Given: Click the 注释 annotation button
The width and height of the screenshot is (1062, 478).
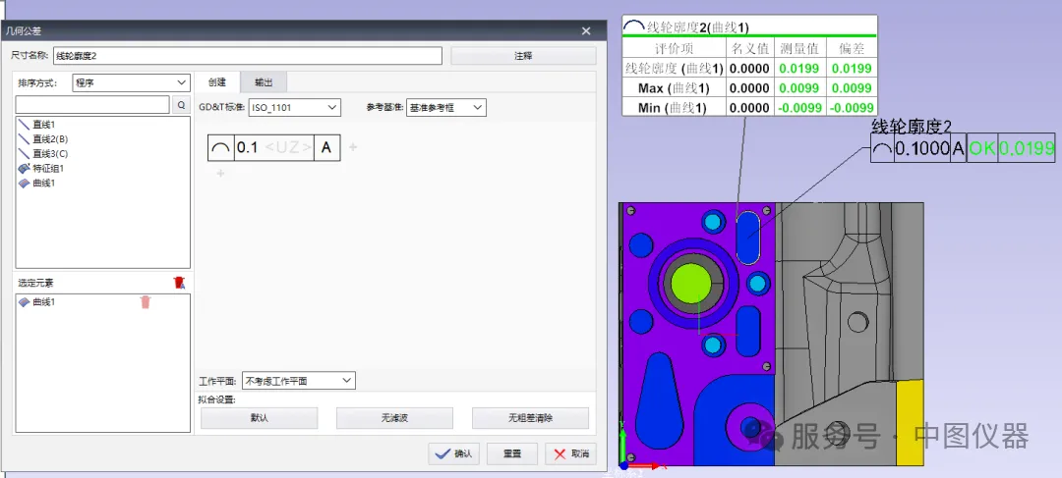Looking at the screenshot, I should [x=522, y=56].
